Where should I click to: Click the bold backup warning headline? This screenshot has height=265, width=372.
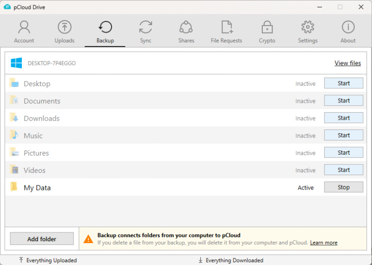(169, 235)
